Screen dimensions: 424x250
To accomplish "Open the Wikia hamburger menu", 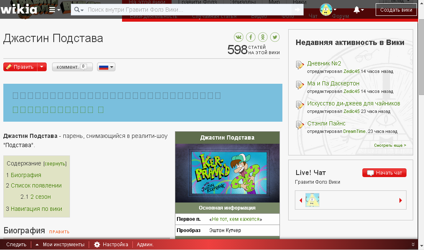I will point(54,10).
